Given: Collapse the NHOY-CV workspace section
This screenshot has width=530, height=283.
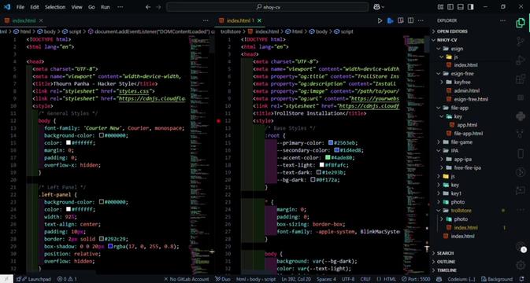Looking at the screenshot, I should pyautogui.click(x=447, y=40).
